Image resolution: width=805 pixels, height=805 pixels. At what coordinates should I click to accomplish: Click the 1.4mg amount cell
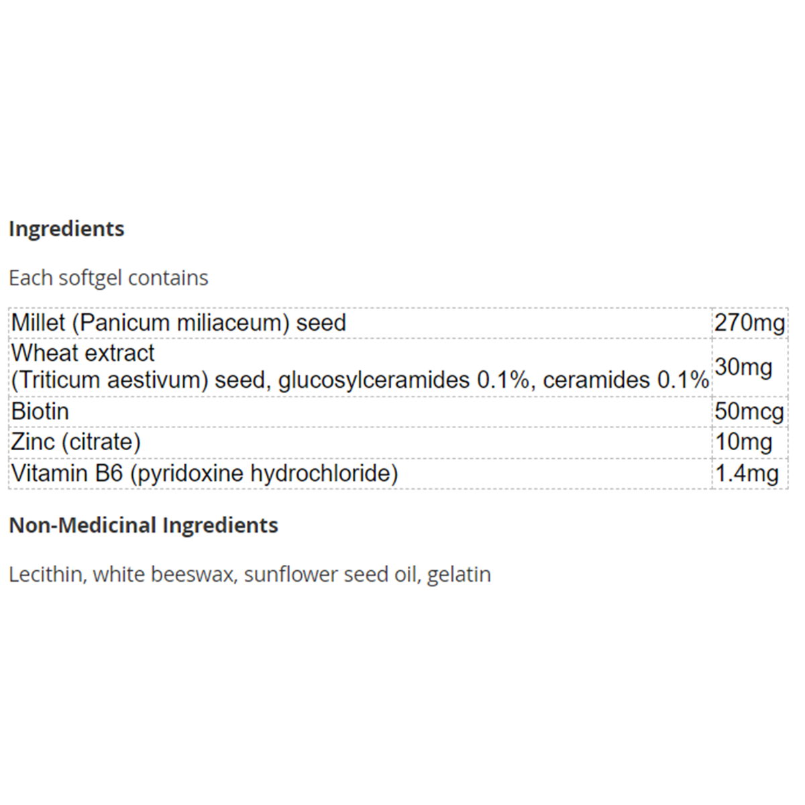747,473
